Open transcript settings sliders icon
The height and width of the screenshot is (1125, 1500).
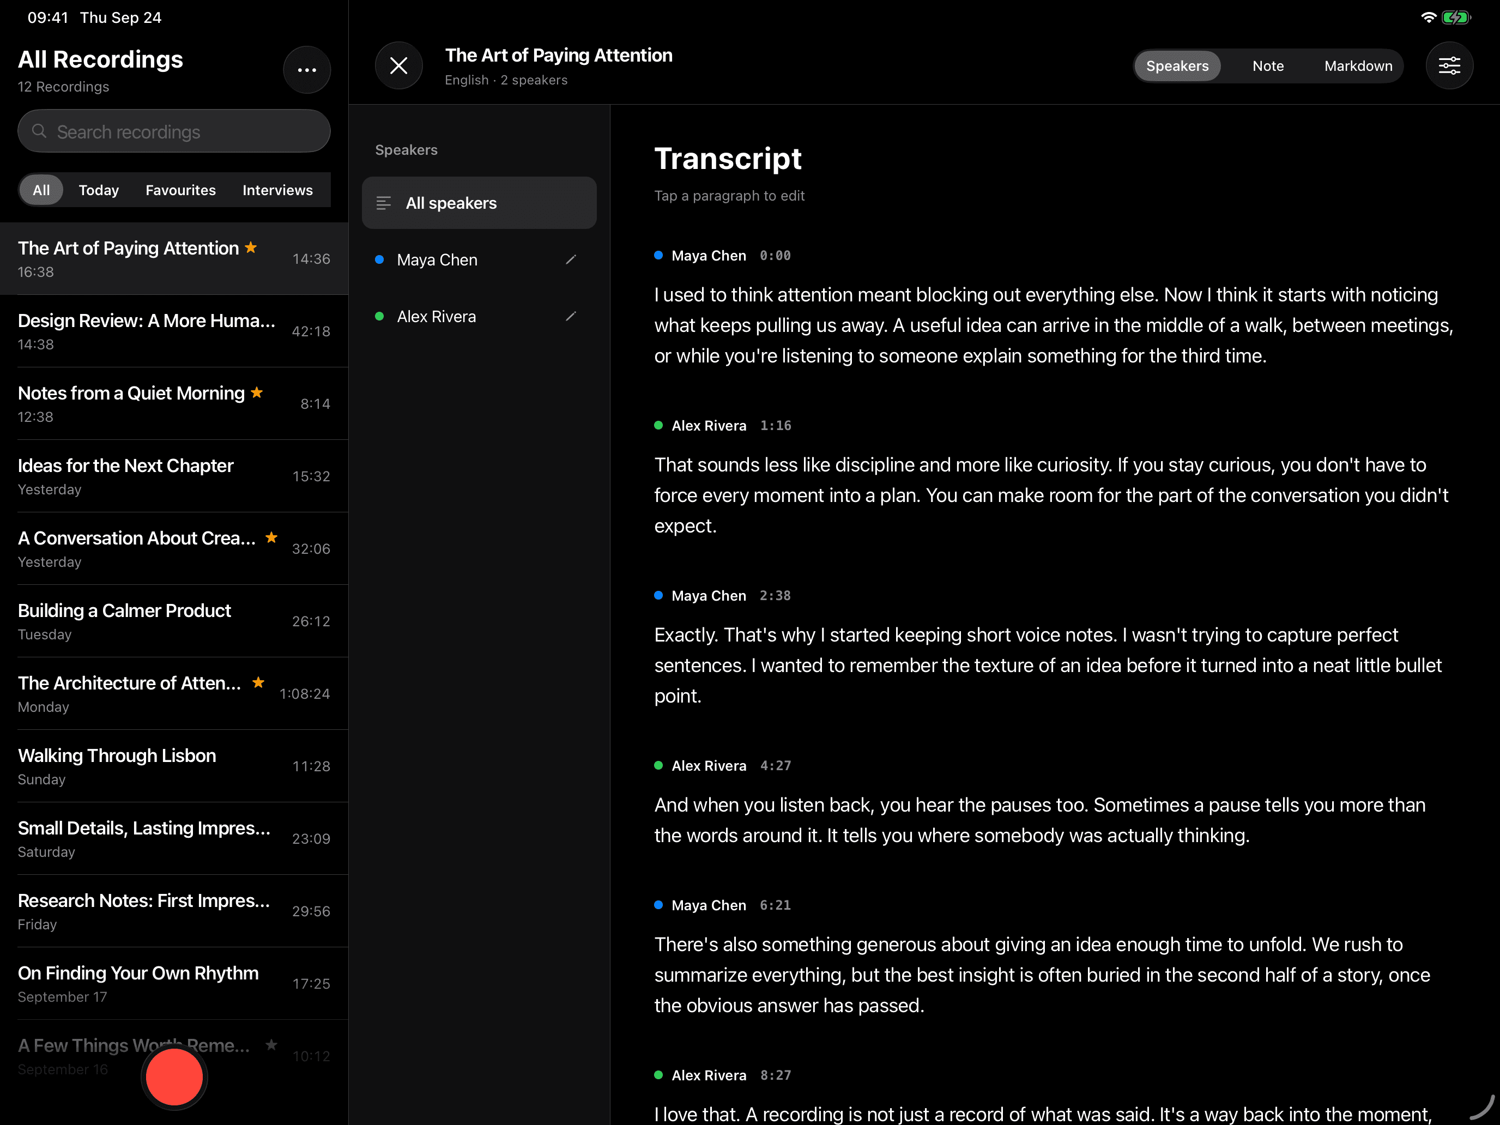1449,66
